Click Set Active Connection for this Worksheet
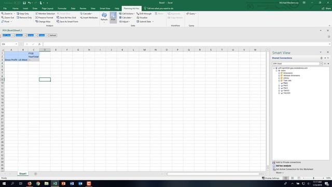 pos(295,169)
